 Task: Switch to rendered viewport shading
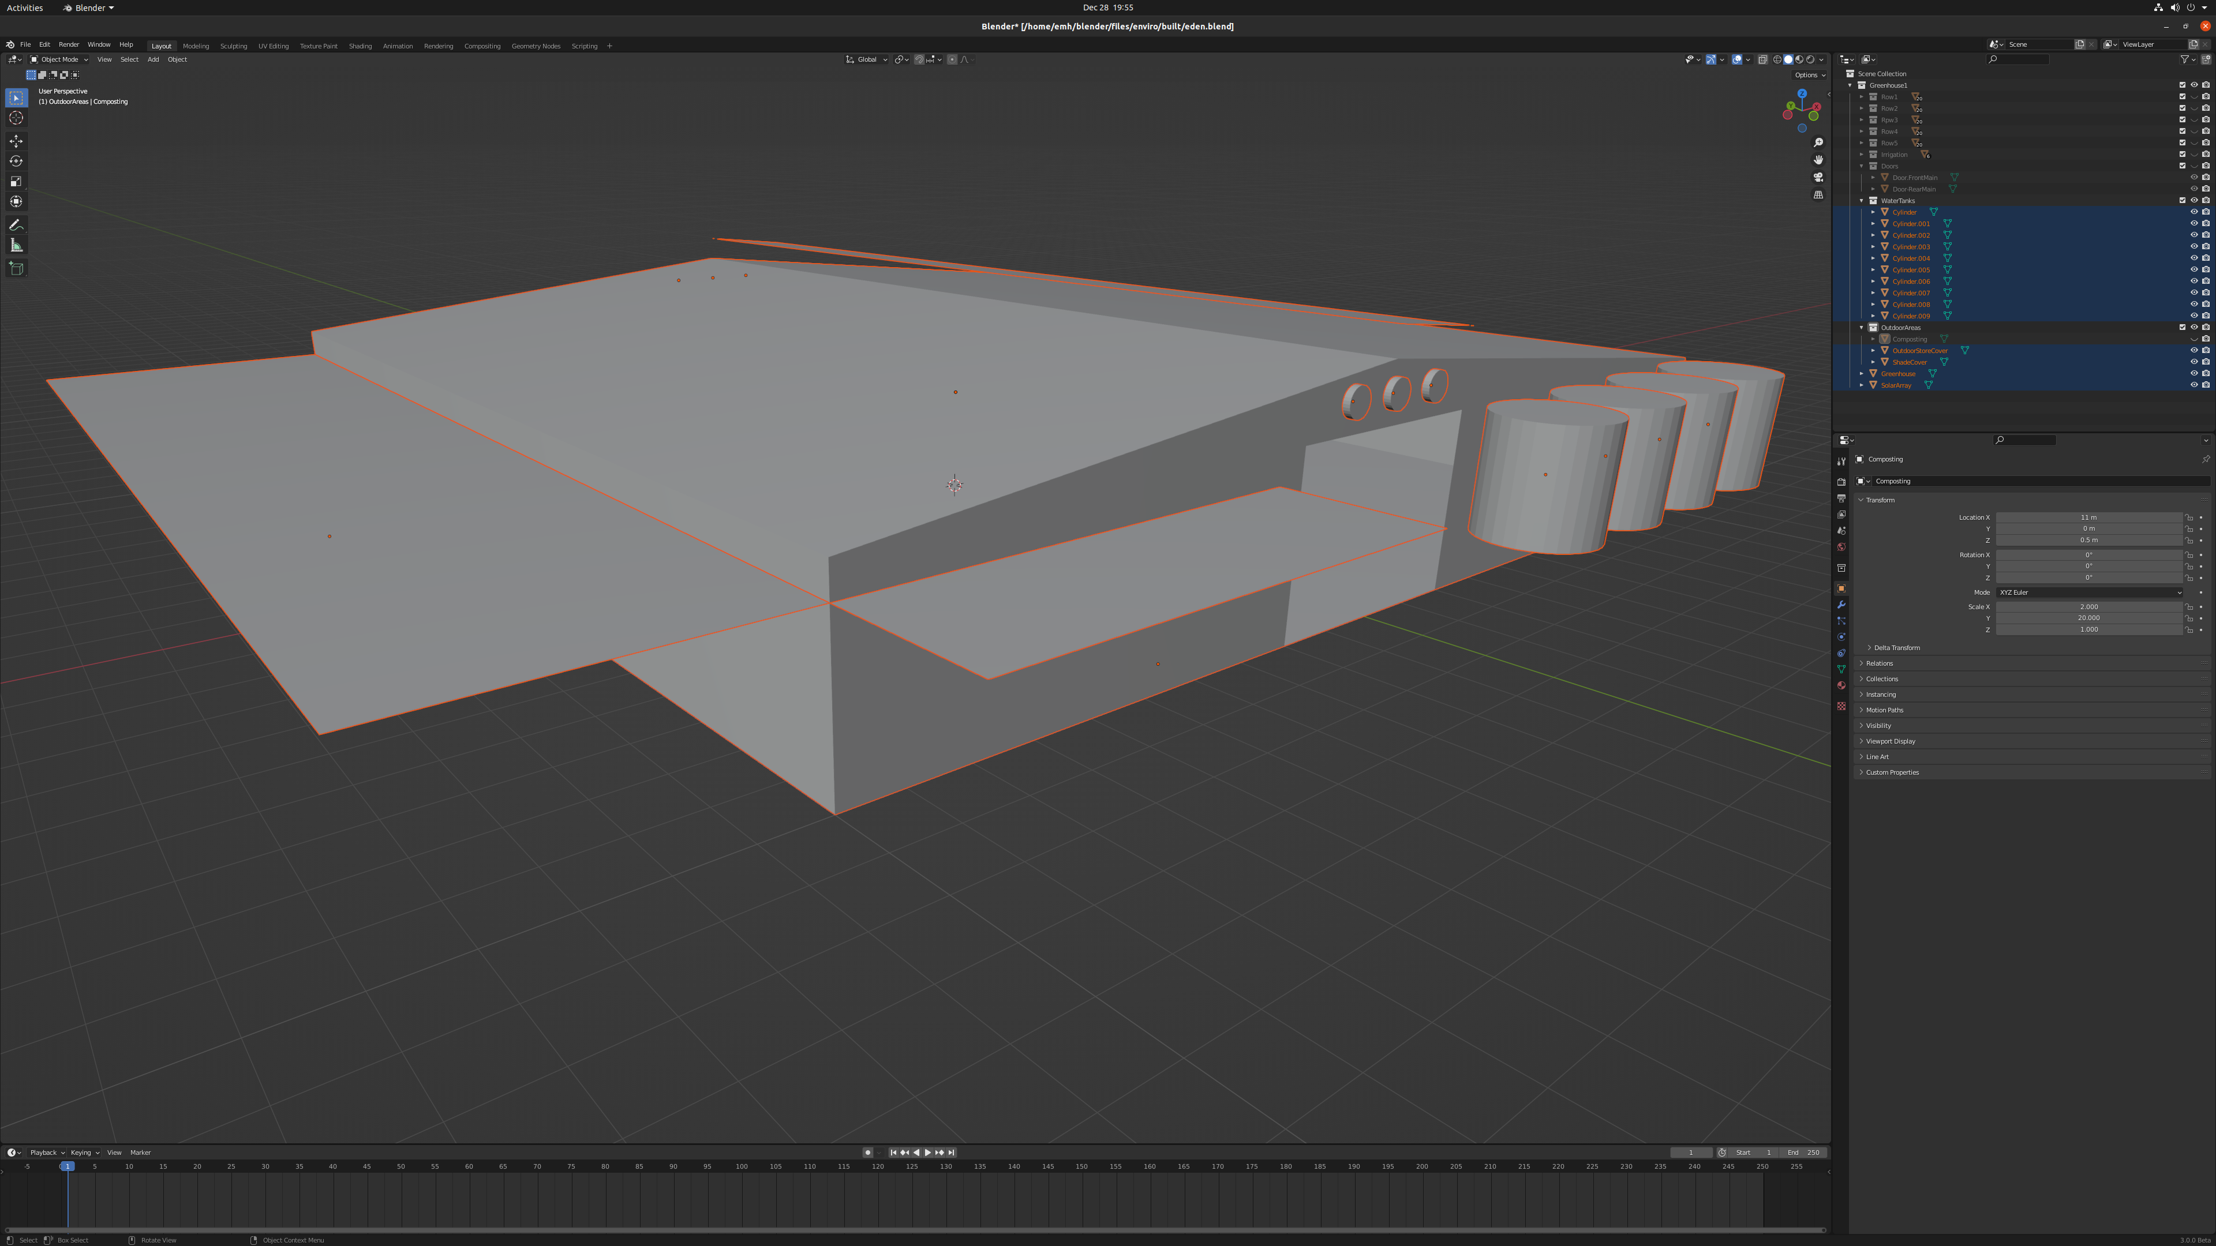click(1810, 59)
